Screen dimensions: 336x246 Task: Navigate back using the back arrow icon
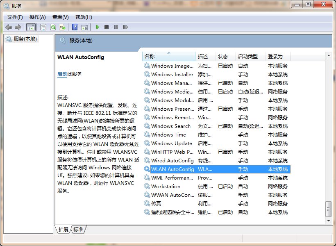tap(9, 27)
